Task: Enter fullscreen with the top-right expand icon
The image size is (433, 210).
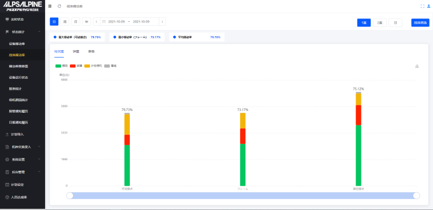Action: (422, 6)
